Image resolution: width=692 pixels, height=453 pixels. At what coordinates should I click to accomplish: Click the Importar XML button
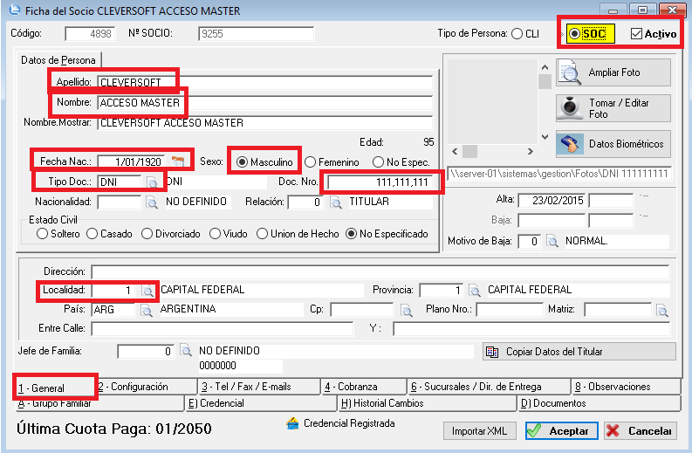[480, 431]
